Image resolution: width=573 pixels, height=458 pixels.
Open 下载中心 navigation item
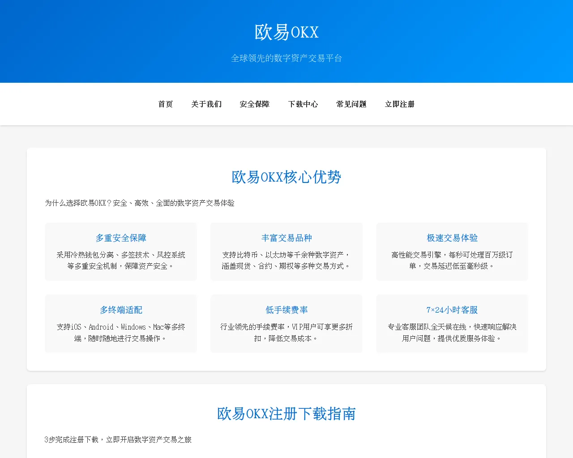pyautogui.click(x=303, y=104)
